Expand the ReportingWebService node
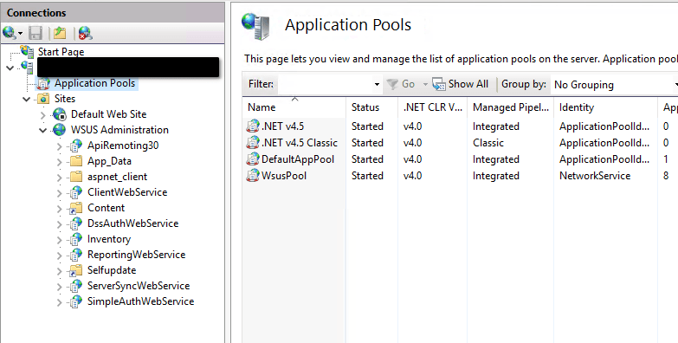 click(x=59, y=255)
